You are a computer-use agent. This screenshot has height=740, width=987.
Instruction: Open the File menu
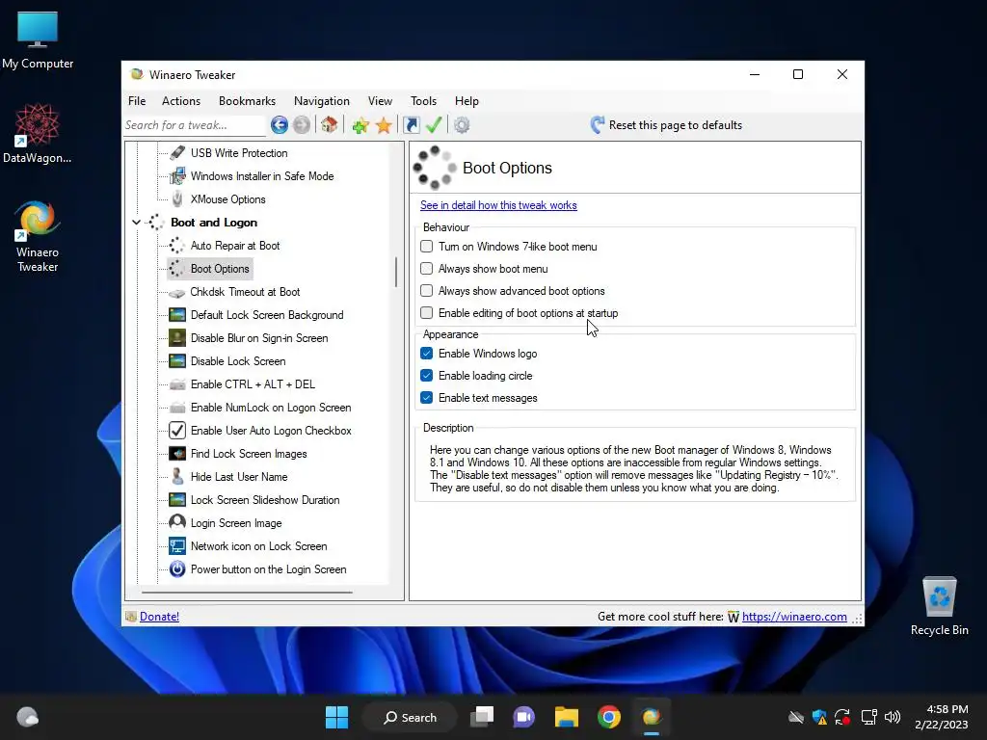point(137,100)
